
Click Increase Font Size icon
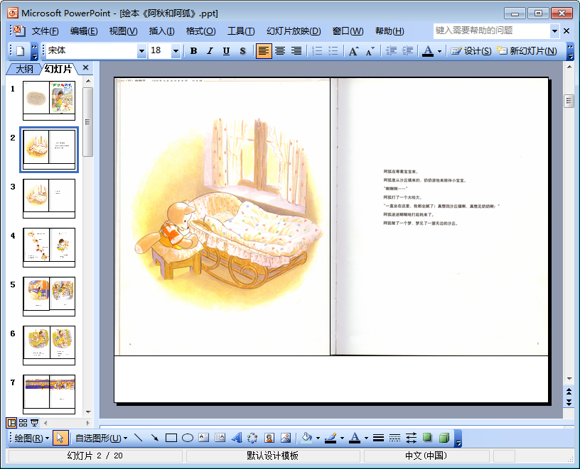point(354,51)
